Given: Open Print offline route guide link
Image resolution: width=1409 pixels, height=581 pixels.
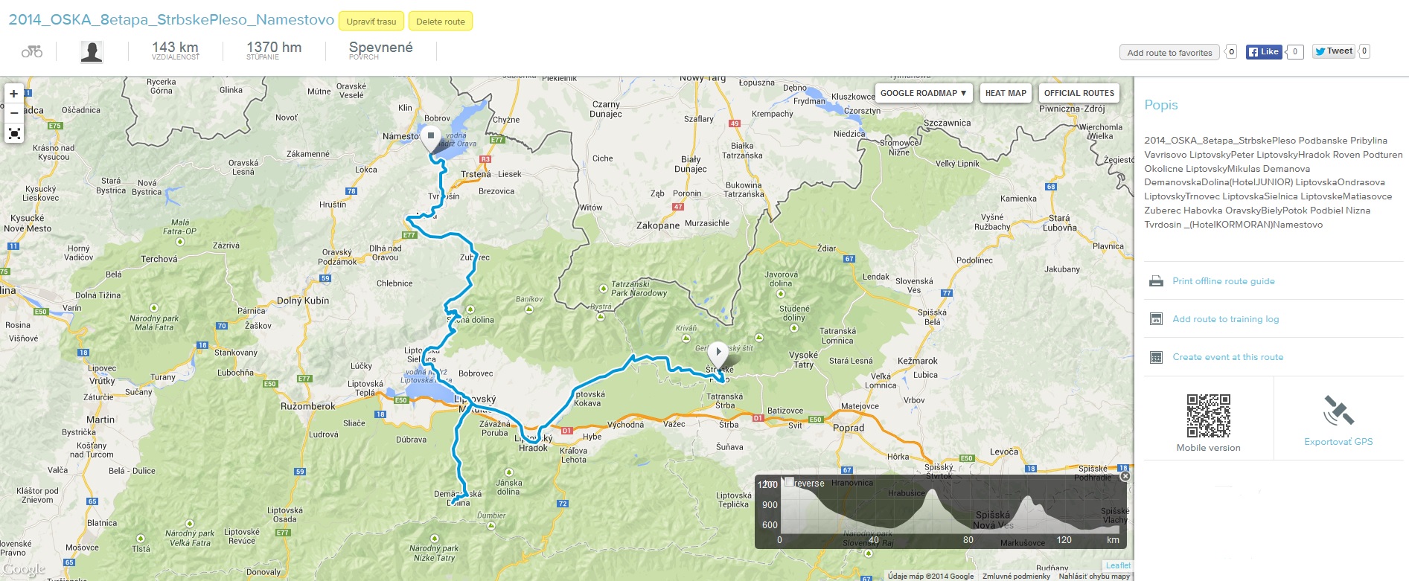Looking at the screenshot, I should (1224, 281).
